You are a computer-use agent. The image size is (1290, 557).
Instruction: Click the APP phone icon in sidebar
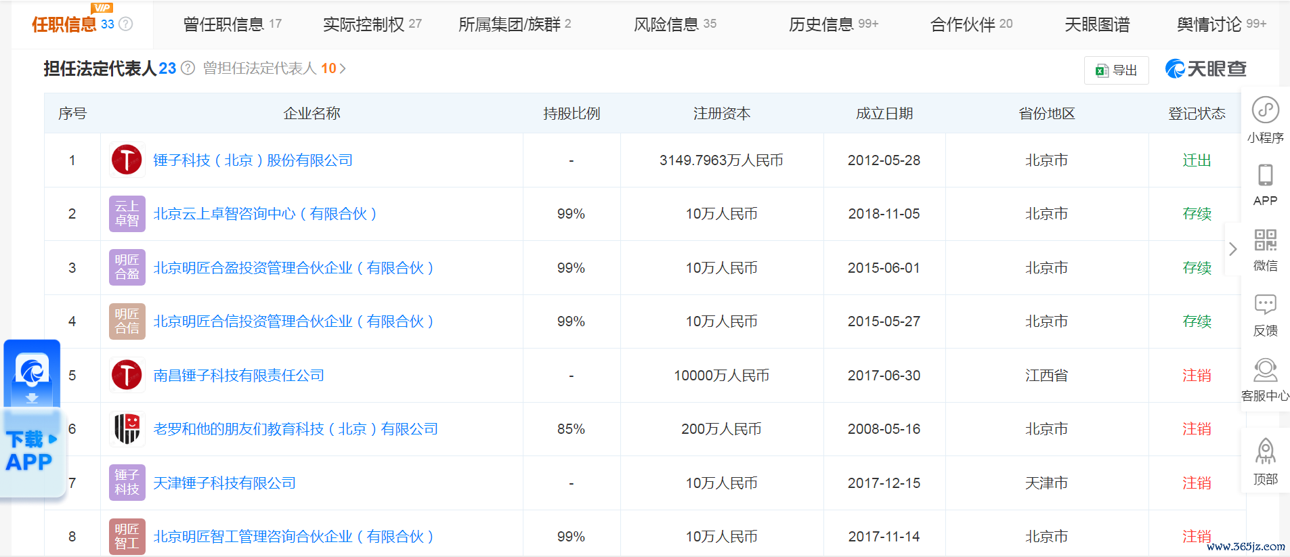click(x=1265, y=175)
